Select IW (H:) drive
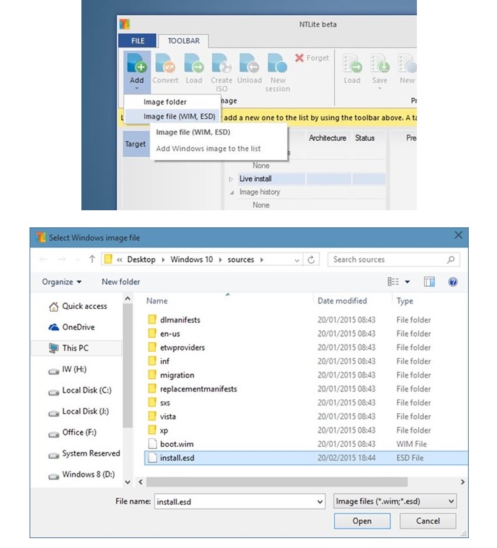Screen dimensions: 497x548 pyautogui.click(x=68, y=369)
